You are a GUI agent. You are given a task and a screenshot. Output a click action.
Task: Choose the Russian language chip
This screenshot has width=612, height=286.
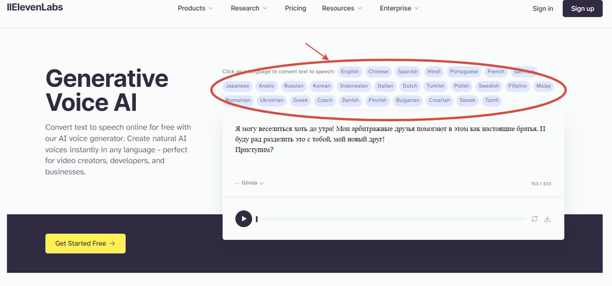click(294, 86)
